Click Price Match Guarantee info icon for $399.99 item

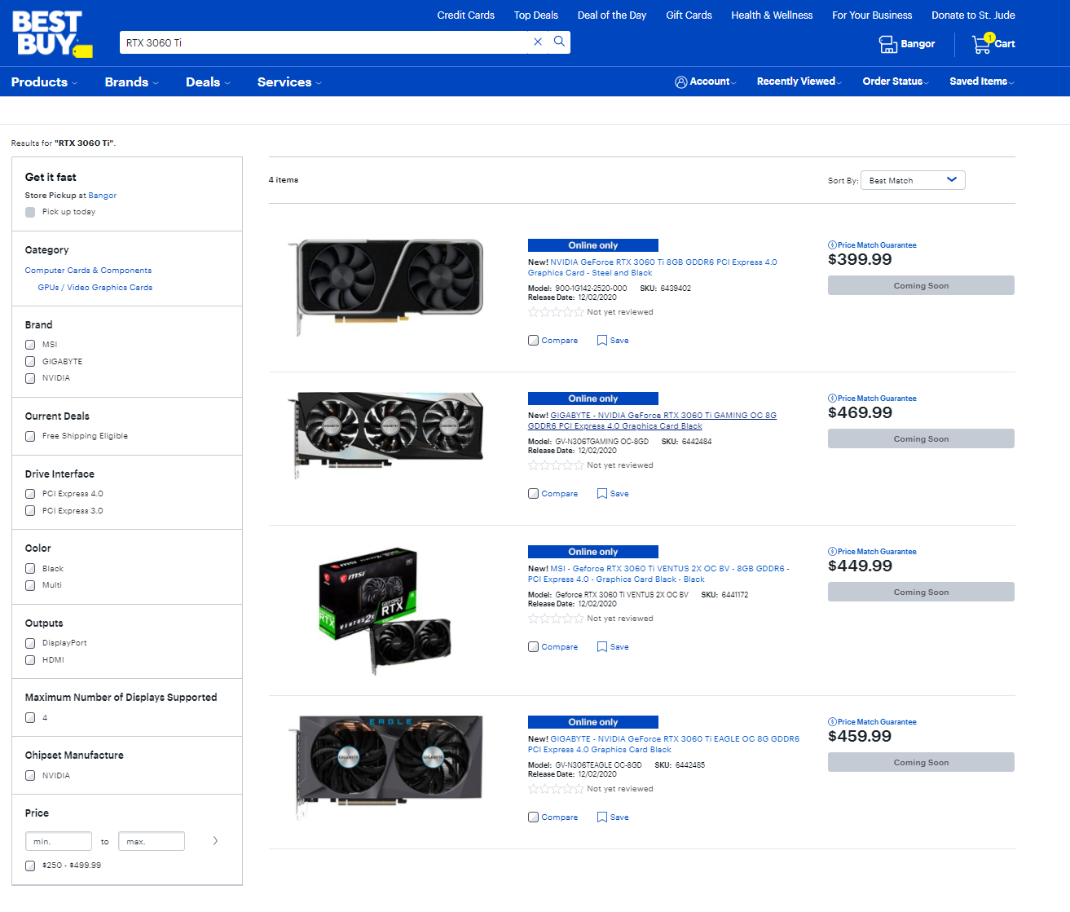pyautogui.click(x=832, y=245)
